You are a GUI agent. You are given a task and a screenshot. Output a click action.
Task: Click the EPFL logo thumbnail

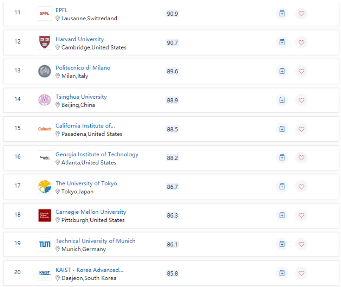coord(45,14)
